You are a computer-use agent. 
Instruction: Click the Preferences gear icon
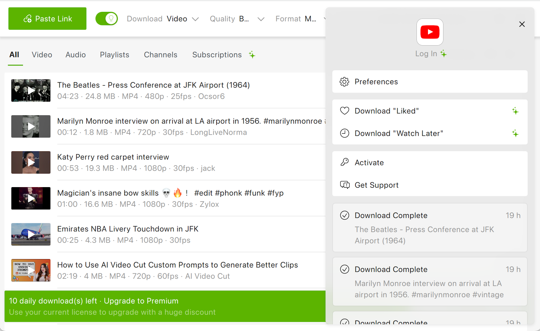(344, 82)
